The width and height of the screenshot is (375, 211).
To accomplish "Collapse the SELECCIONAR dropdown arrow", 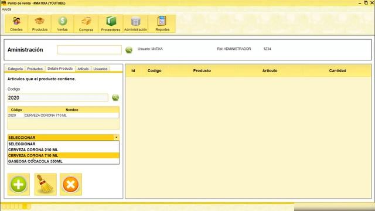I will [116, 138].
